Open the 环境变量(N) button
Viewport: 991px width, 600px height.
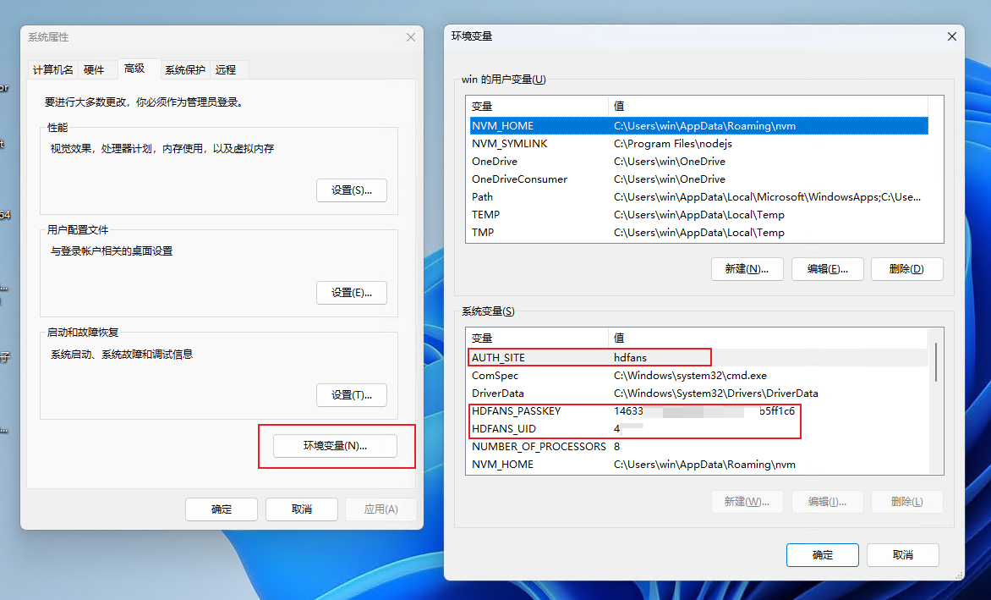coord(336,446)
